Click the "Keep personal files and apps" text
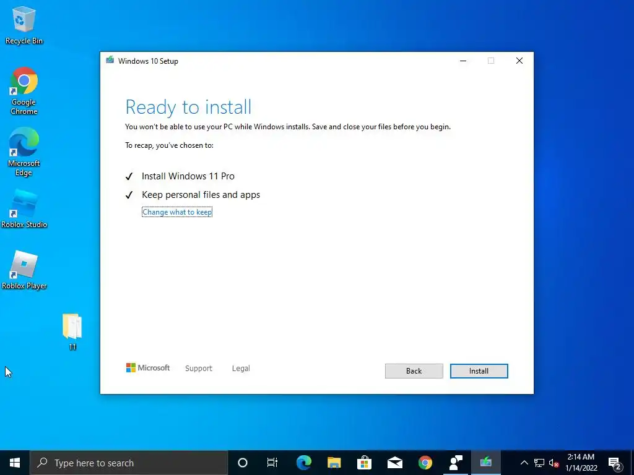The width and height of the screenshot is (634, 475). (201, 195)
